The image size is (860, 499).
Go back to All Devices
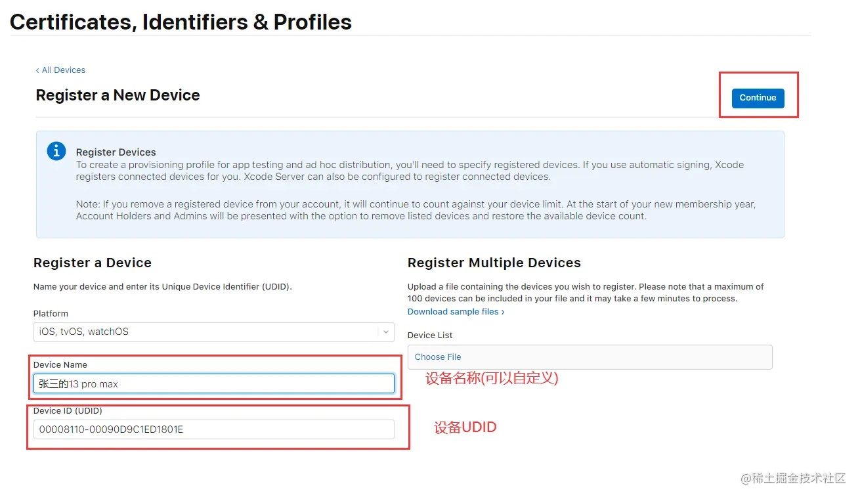tap(63, 70)
